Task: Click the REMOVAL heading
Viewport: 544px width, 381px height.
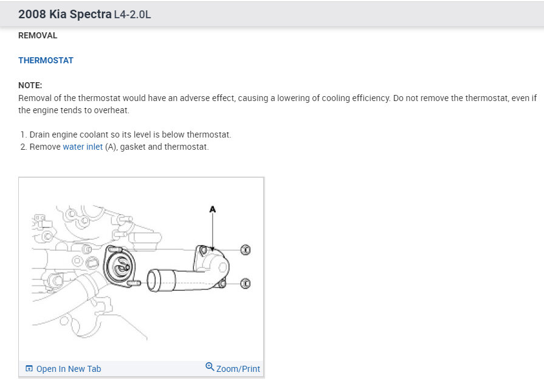Action: coord(38,35)
